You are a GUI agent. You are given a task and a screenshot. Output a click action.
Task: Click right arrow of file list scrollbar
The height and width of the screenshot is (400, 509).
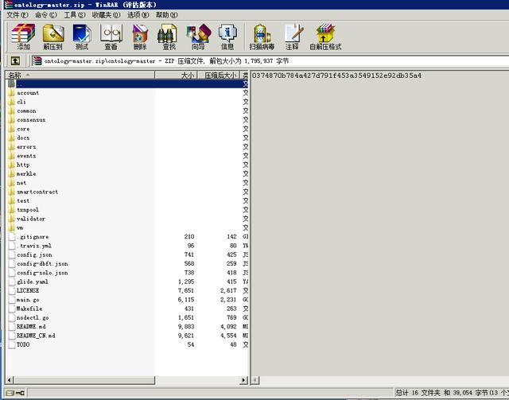click(244, 379)
